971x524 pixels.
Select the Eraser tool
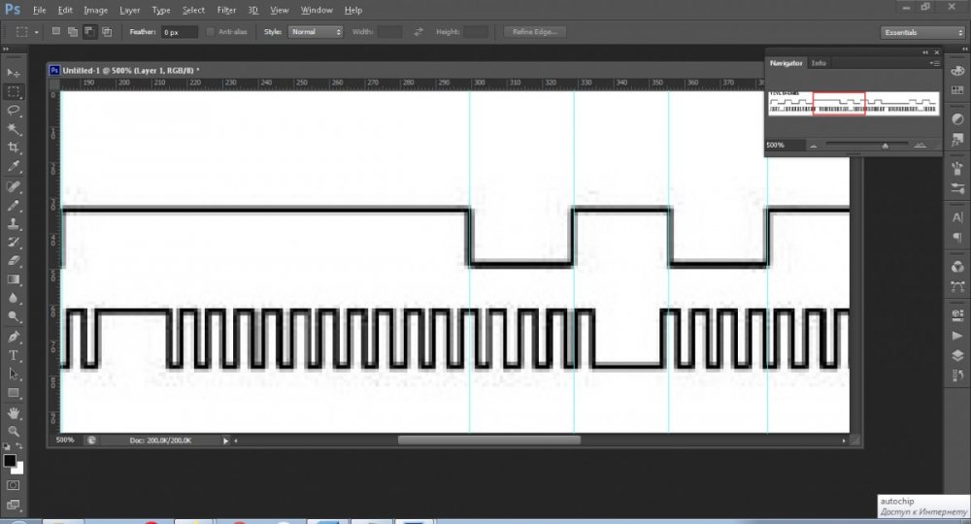point(14,261)
